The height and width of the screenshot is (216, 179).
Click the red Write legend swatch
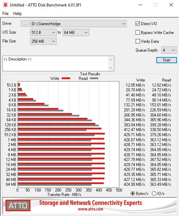[x=66, y=78]
